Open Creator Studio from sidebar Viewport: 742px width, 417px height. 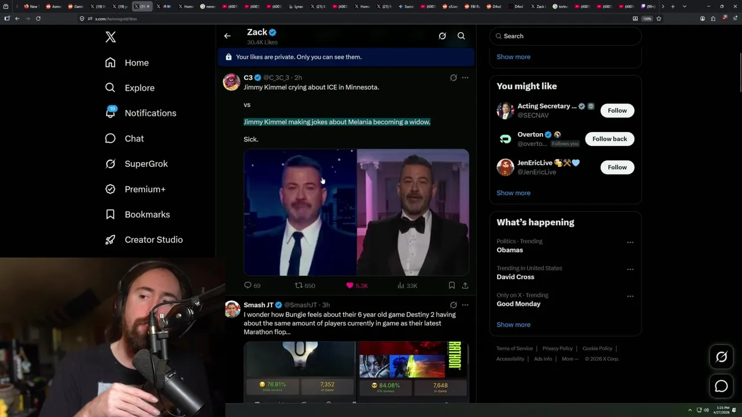coord(143,240)
